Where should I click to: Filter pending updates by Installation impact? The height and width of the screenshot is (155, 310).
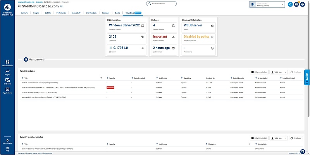point(281,78)
